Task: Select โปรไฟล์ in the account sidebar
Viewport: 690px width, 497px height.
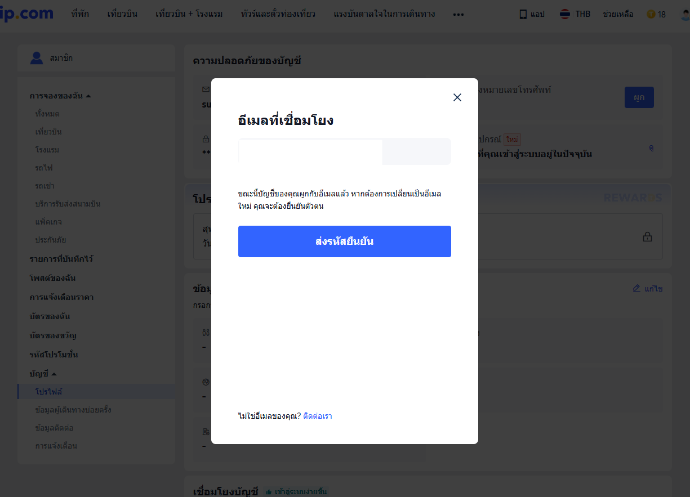Action: 48,392
